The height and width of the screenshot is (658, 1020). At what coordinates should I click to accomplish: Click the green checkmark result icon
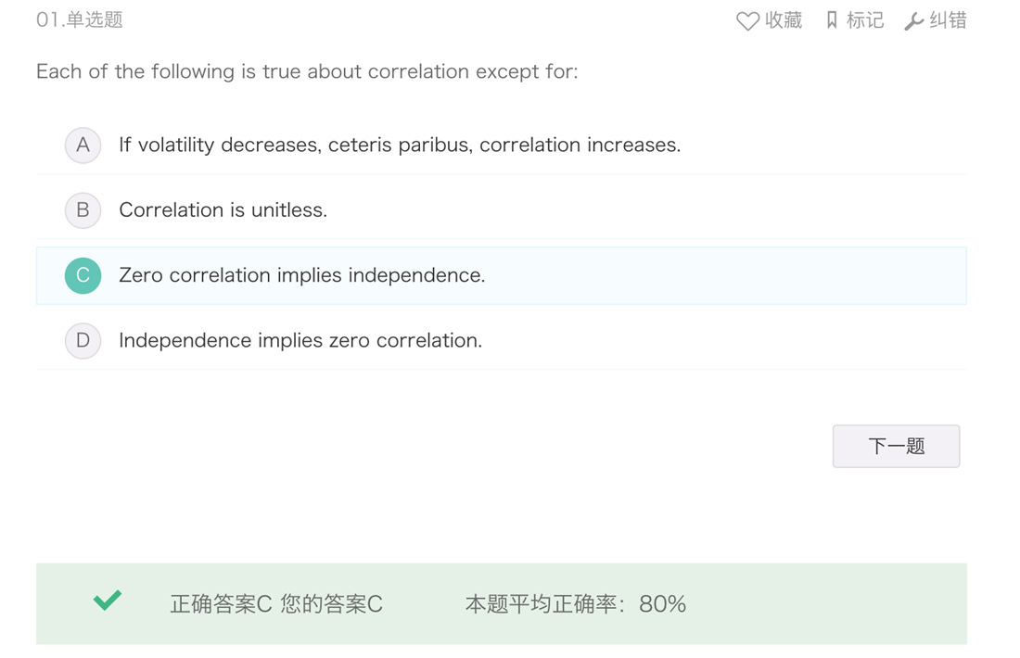coord(108,601)
